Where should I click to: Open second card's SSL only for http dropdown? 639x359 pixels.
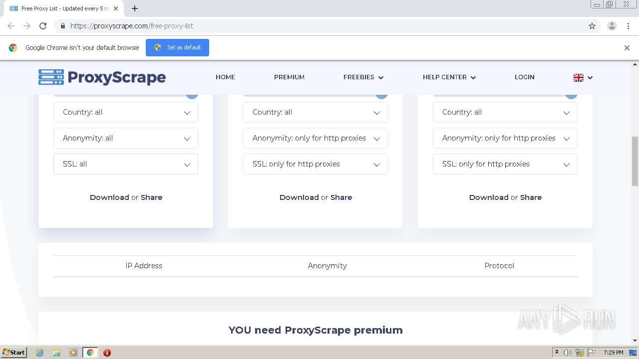[316, 164]
